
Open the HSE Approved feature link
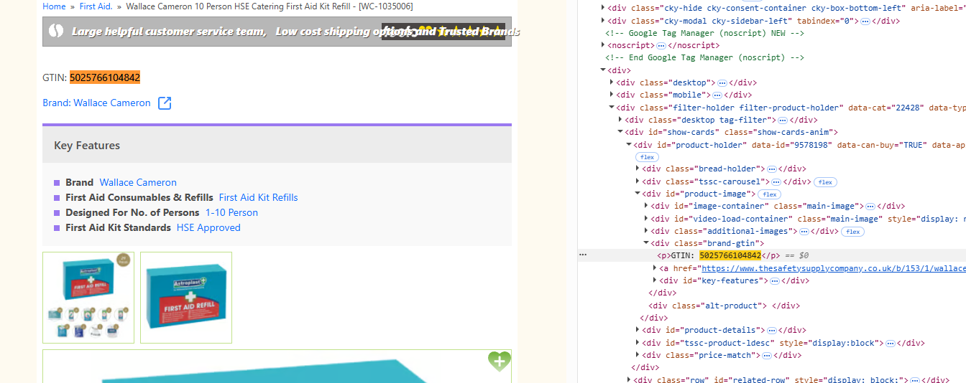208,228
